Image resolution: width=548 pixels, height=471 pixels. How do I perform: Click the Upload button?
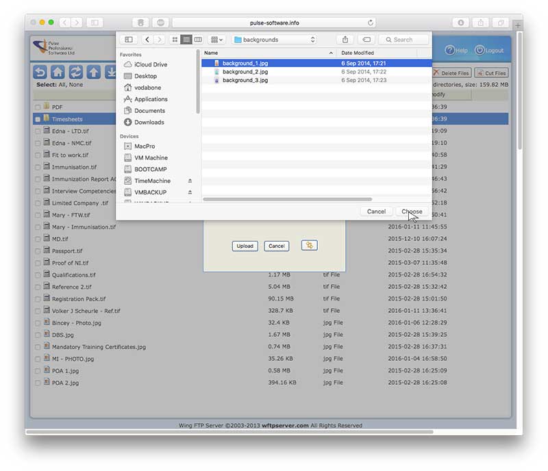pyautogui.click(x=245, y=246)
